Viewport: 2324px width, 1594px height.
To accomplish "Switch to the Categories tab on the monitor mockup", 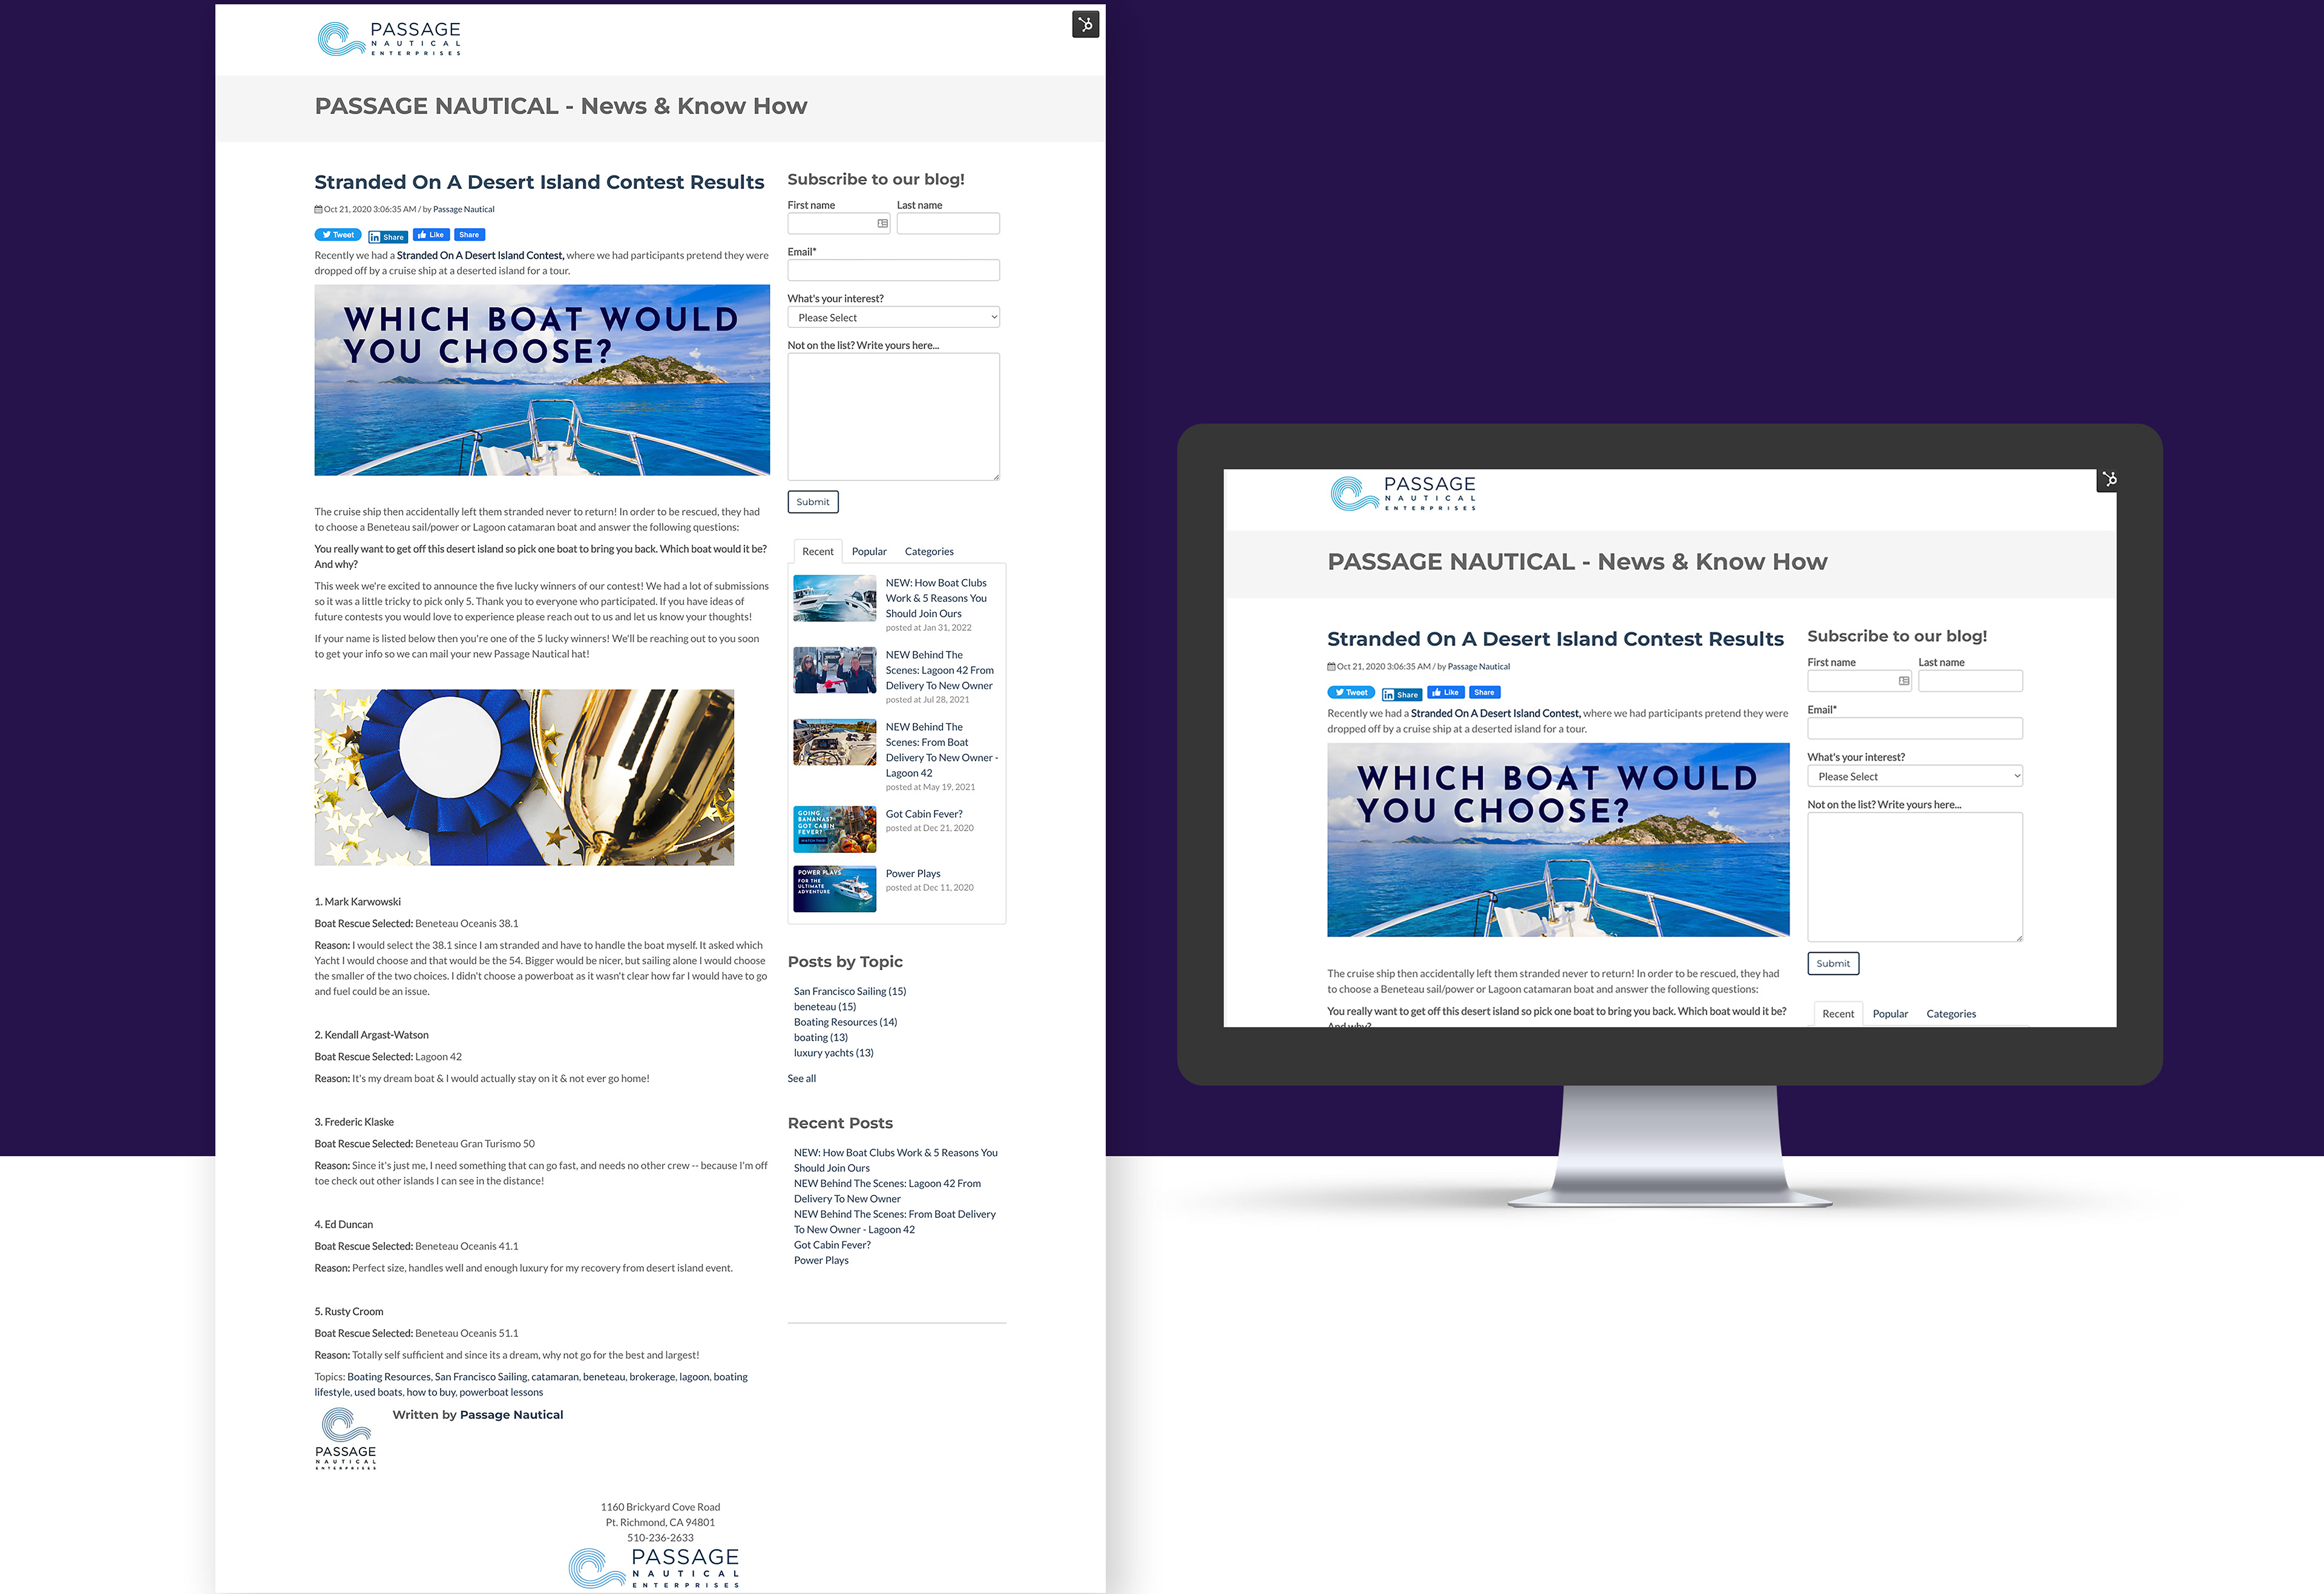I will coord(1951,1013).
